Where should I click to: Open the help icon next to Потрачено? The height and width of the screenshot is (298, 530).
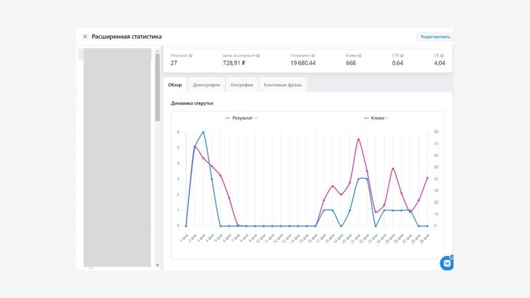click(313, 56)
